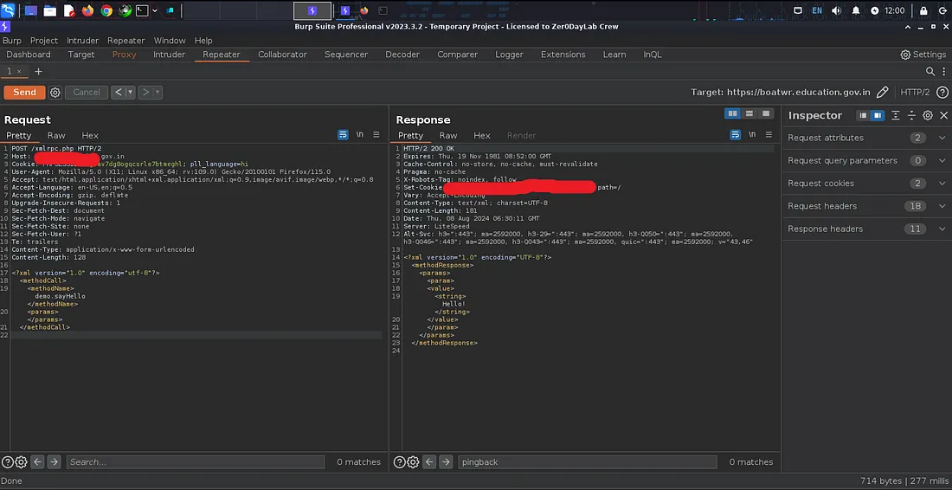952x490 pixels.
Task: Open history back dropdown arrow
Action: (x=130, y=93)
